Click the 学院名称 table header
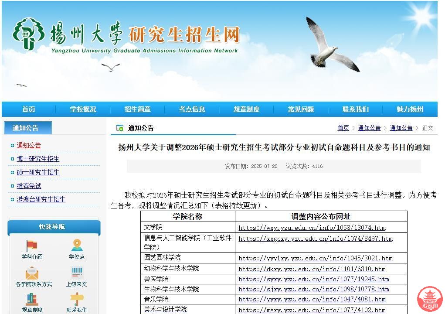This screenshot has width=445, height=314. (187, 216)
